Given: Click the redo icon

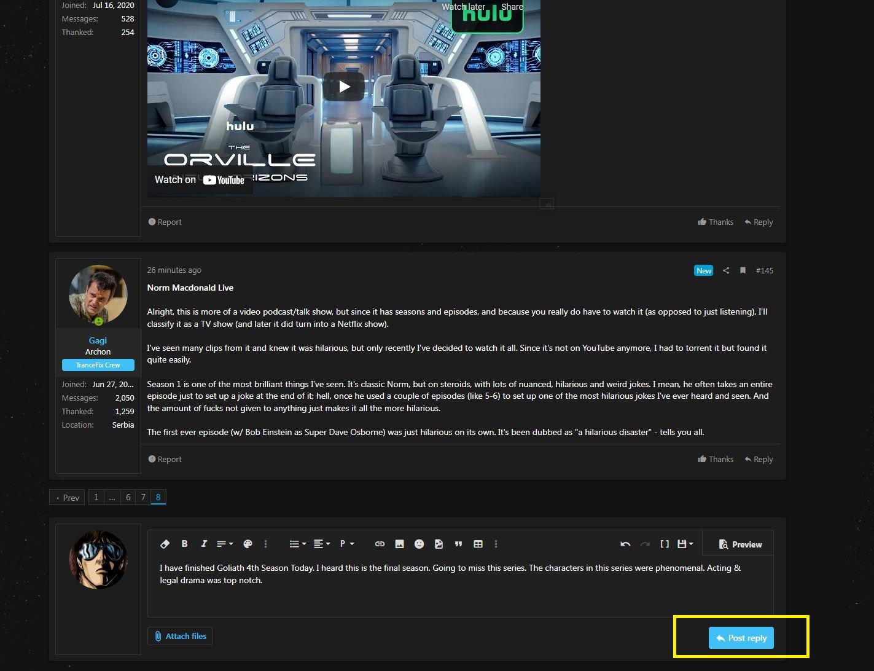Looking at the screenshot, I should pyautogui.click(x=645, y=544).
